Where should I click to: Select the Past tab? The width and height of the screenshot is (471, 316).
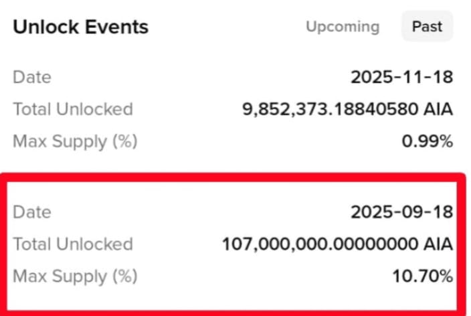pyautogui.click(x=427, y=27)
